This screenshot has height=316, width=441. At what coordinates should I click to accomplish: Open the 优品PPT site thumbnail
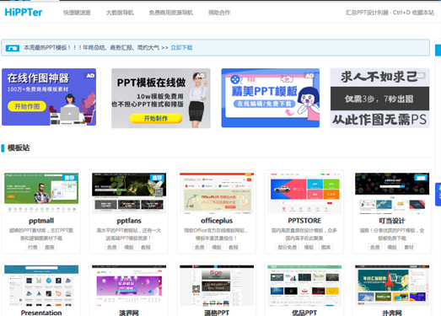(x=304, y=286)
